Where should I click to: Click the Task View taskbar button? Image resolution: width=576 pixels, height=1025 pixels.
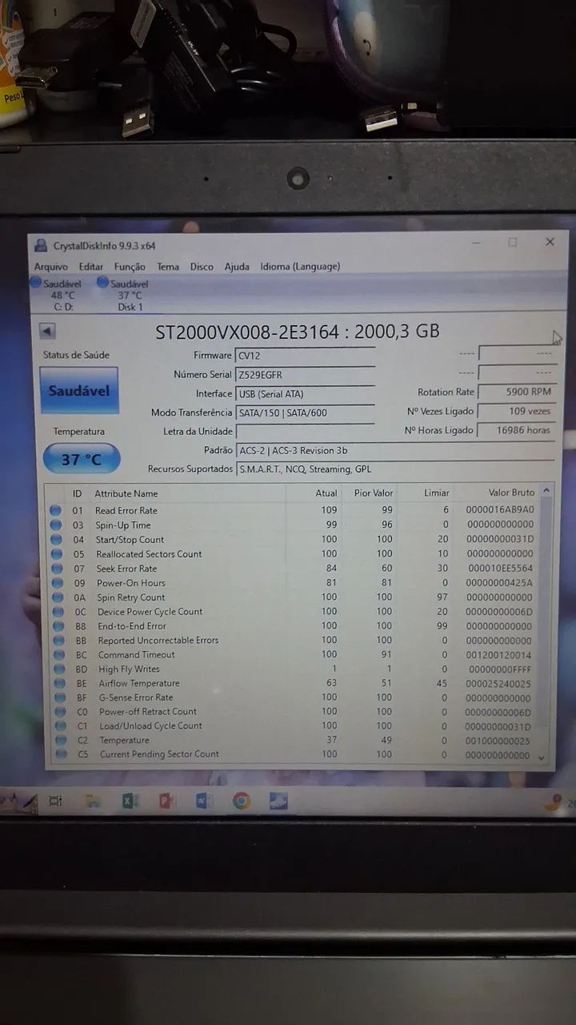[55, 800]
